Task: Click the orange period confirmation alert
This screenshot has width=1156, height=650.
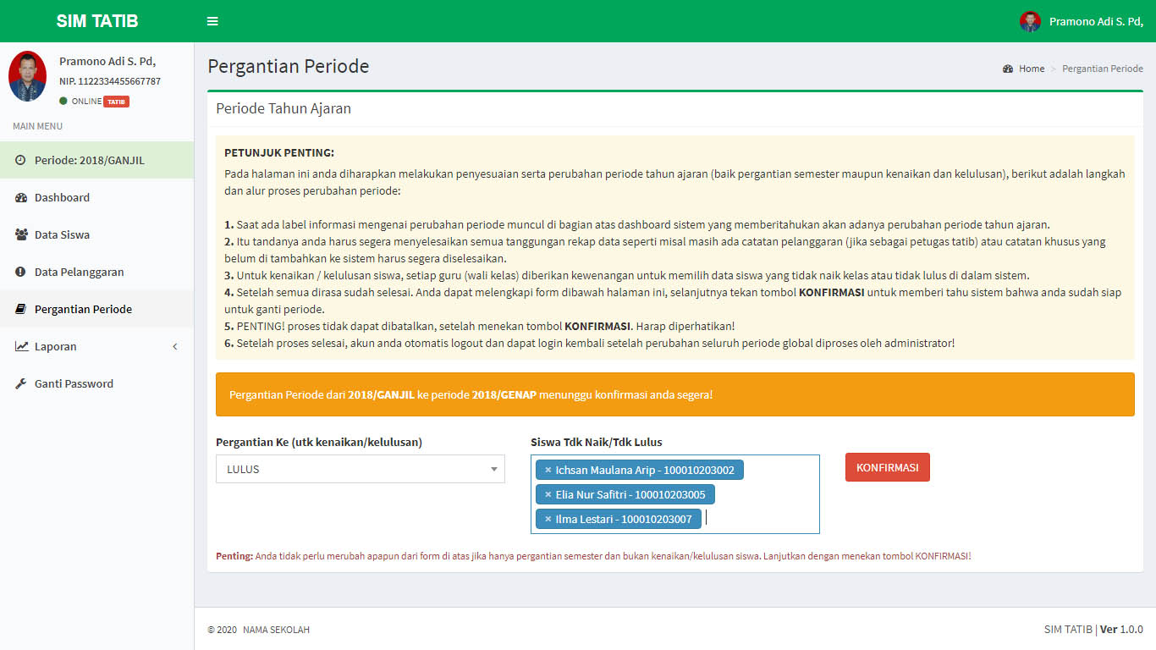Action: (675, 394)
